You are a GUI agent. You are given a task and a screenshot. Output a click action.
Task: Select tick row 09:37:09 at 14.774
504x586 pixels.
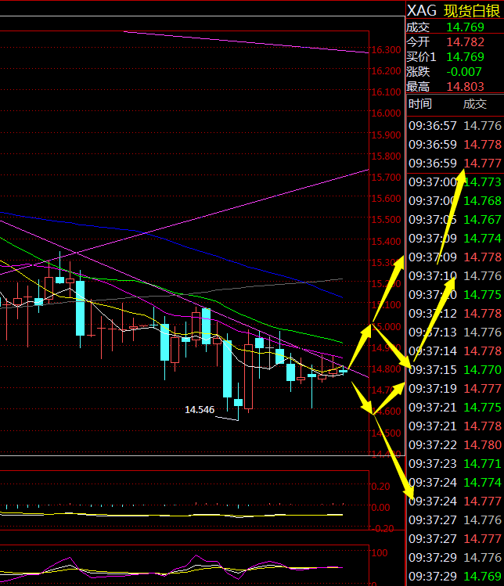pos(455,238)
